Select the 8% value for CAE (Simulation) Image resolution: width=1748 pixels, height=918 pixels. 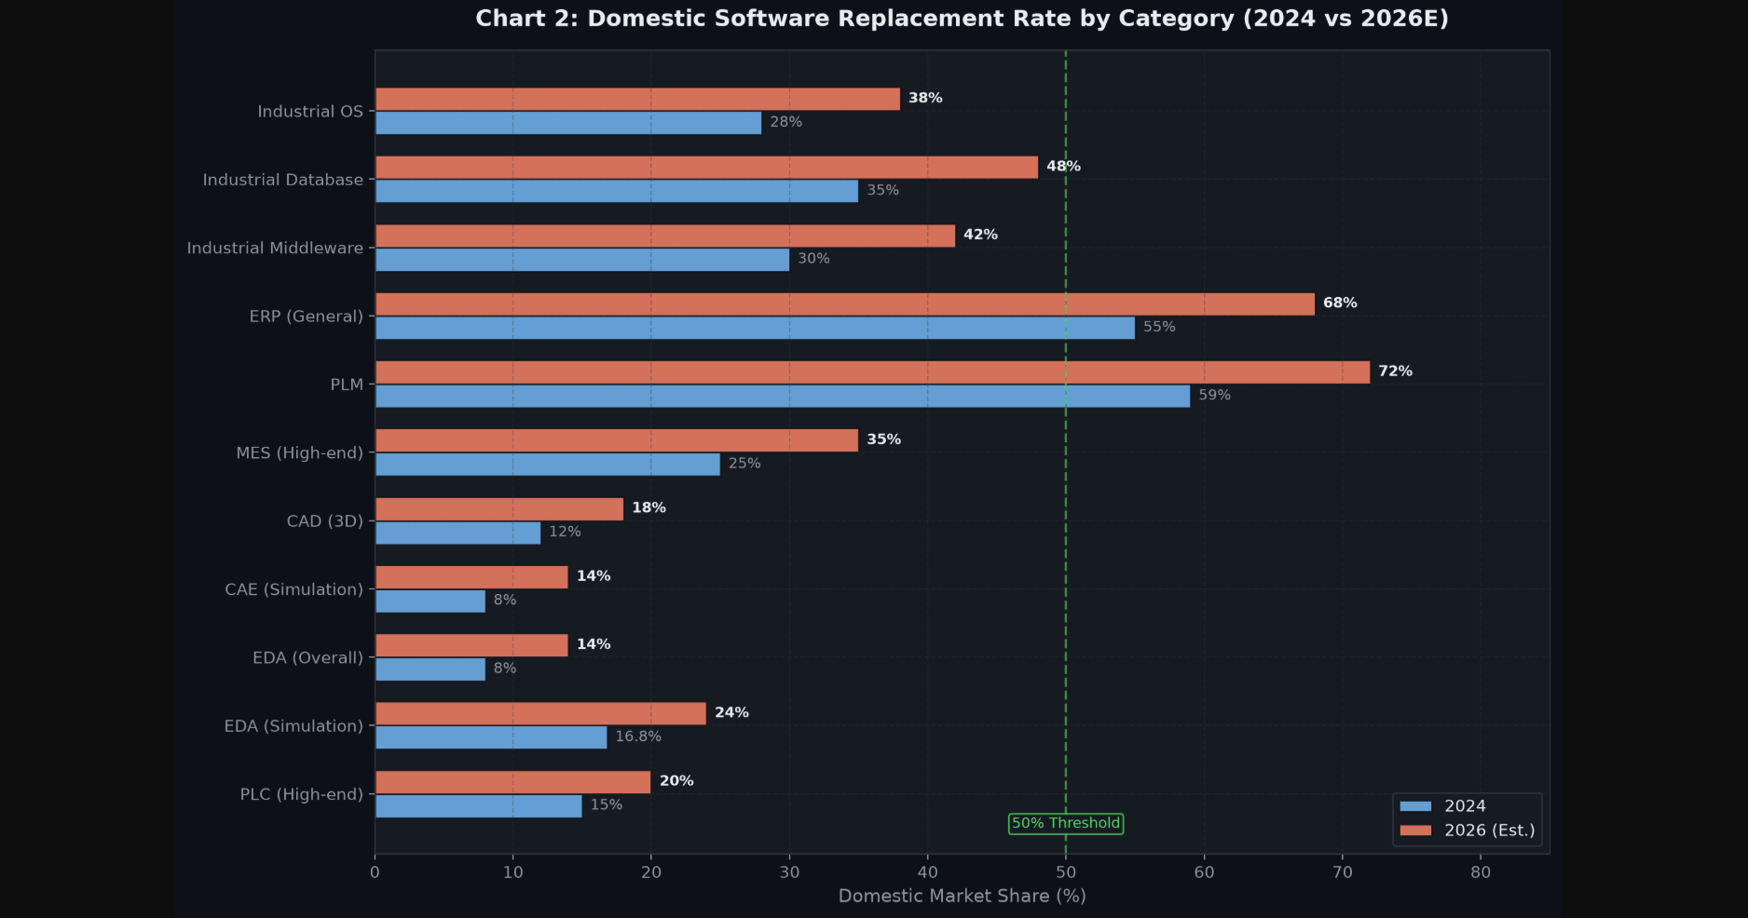click(505, 601)
